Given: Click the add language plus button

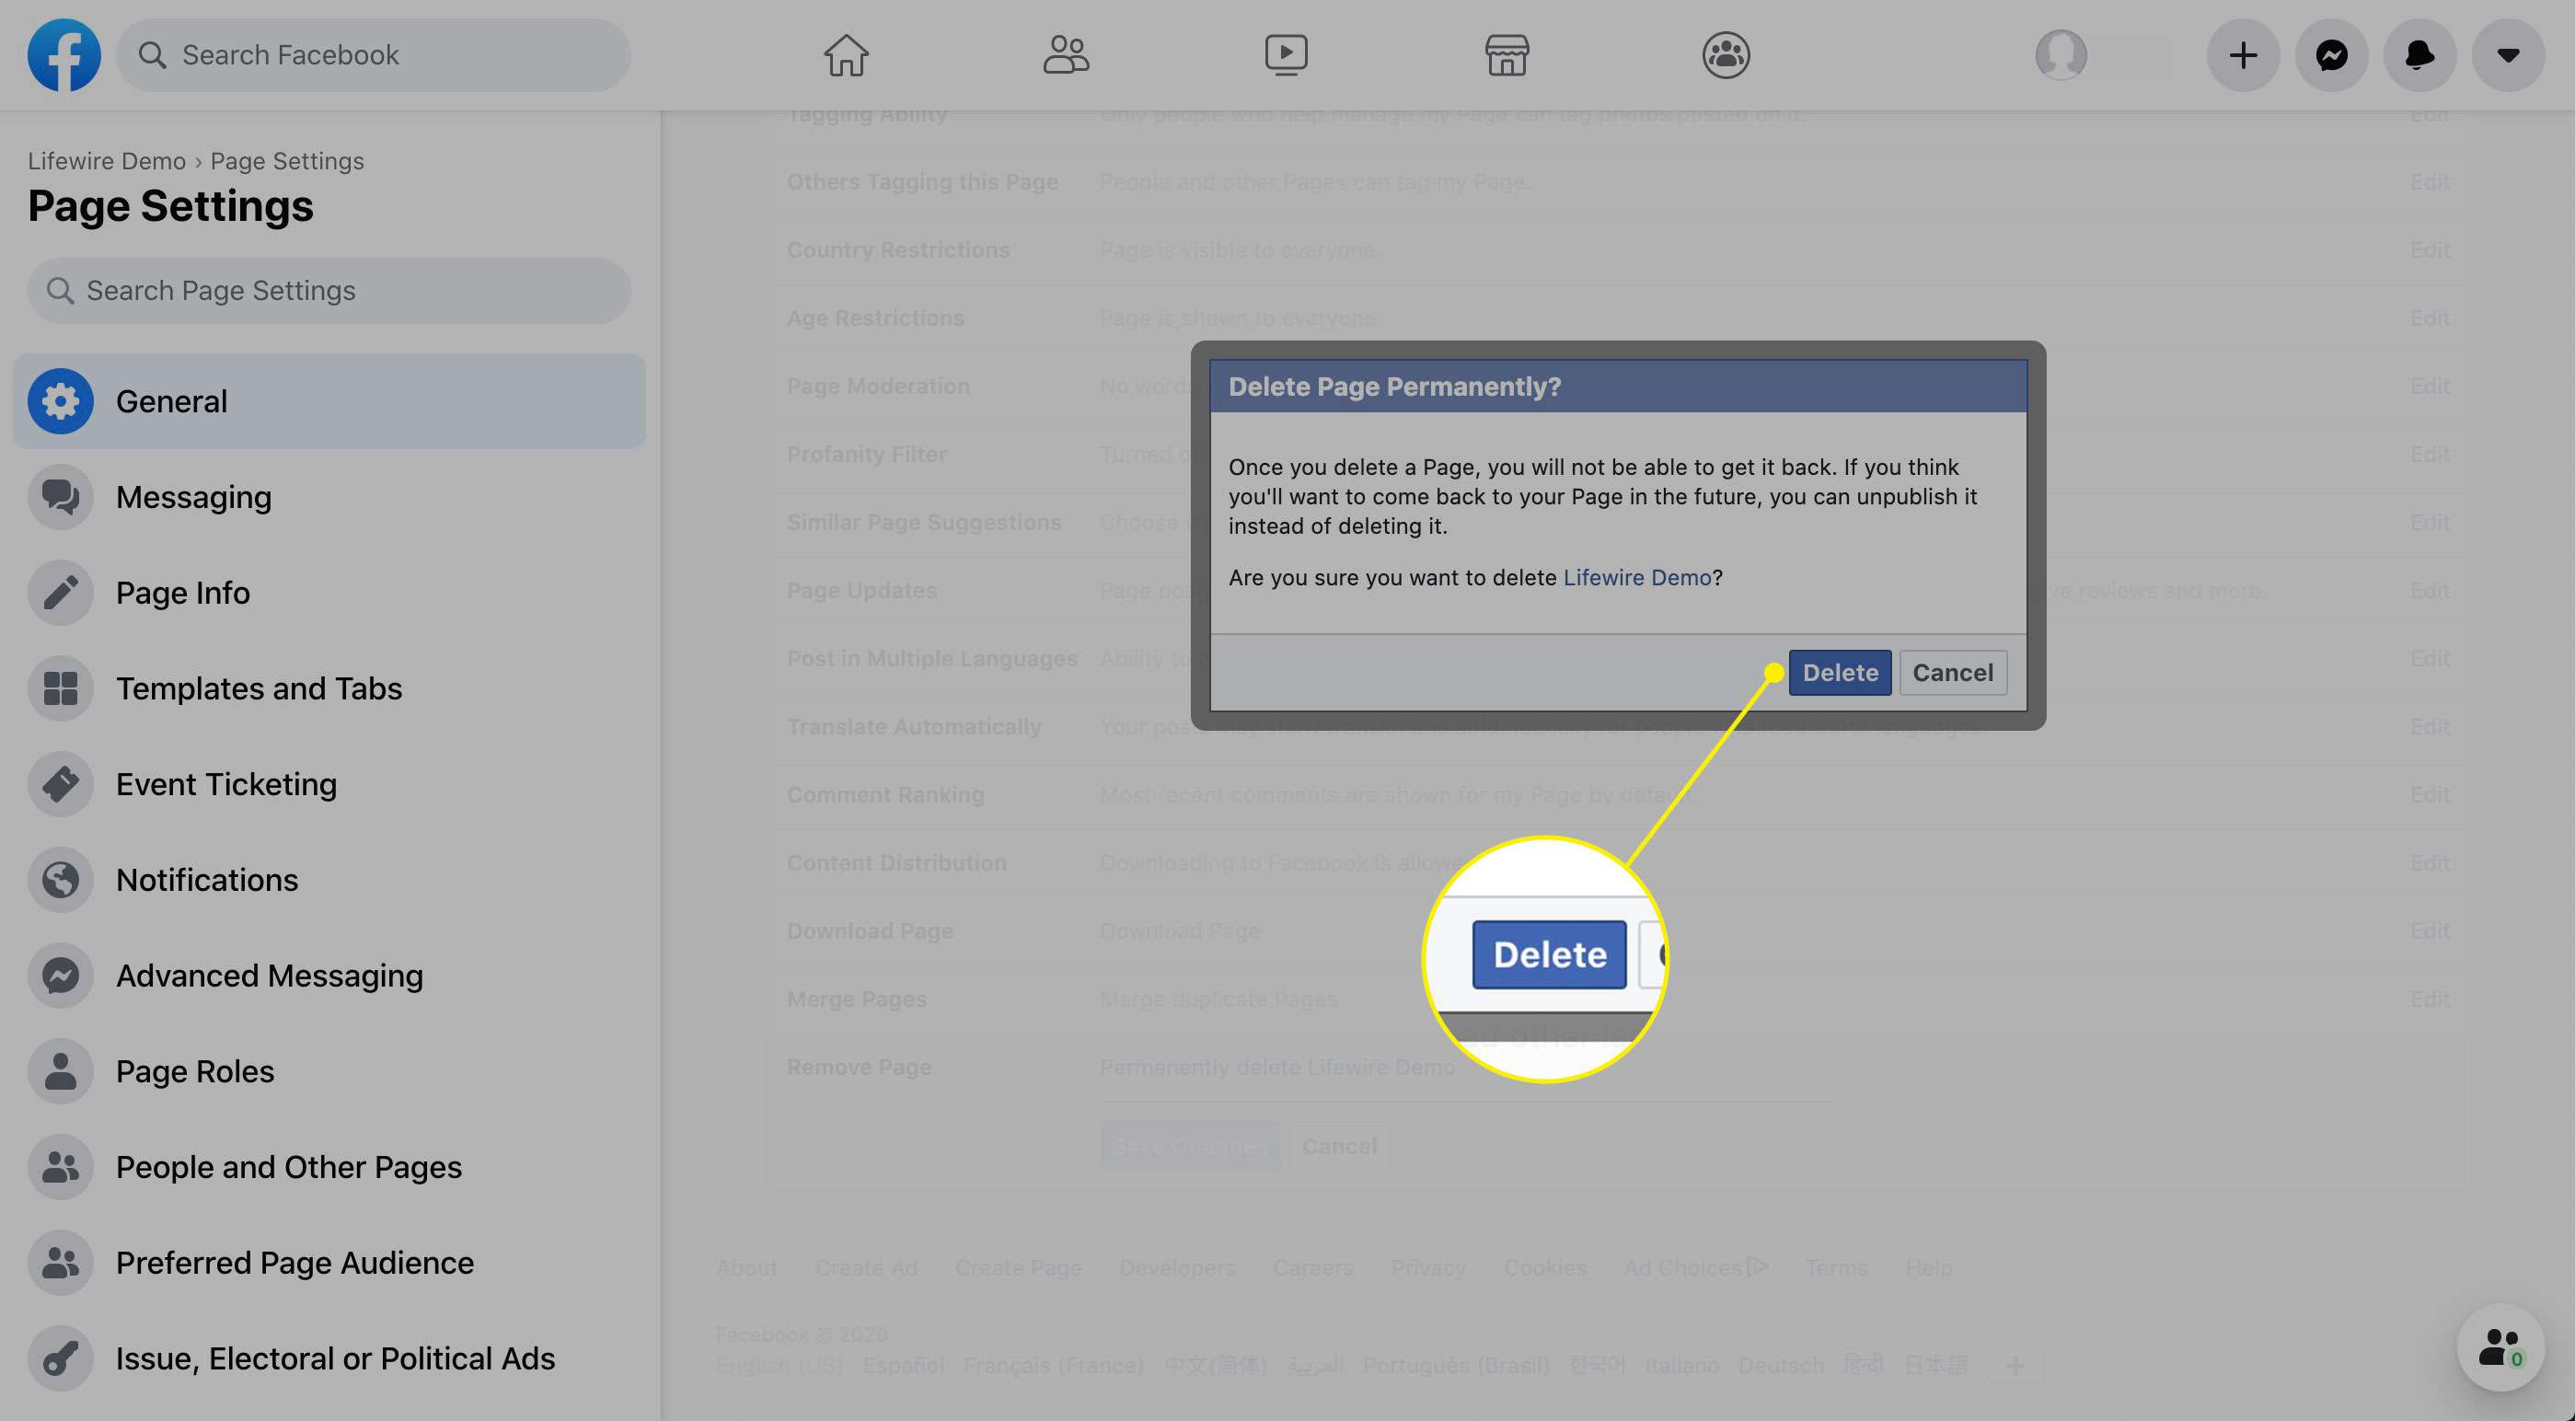Looking at the screenshot, I should click(2015, 1365).
